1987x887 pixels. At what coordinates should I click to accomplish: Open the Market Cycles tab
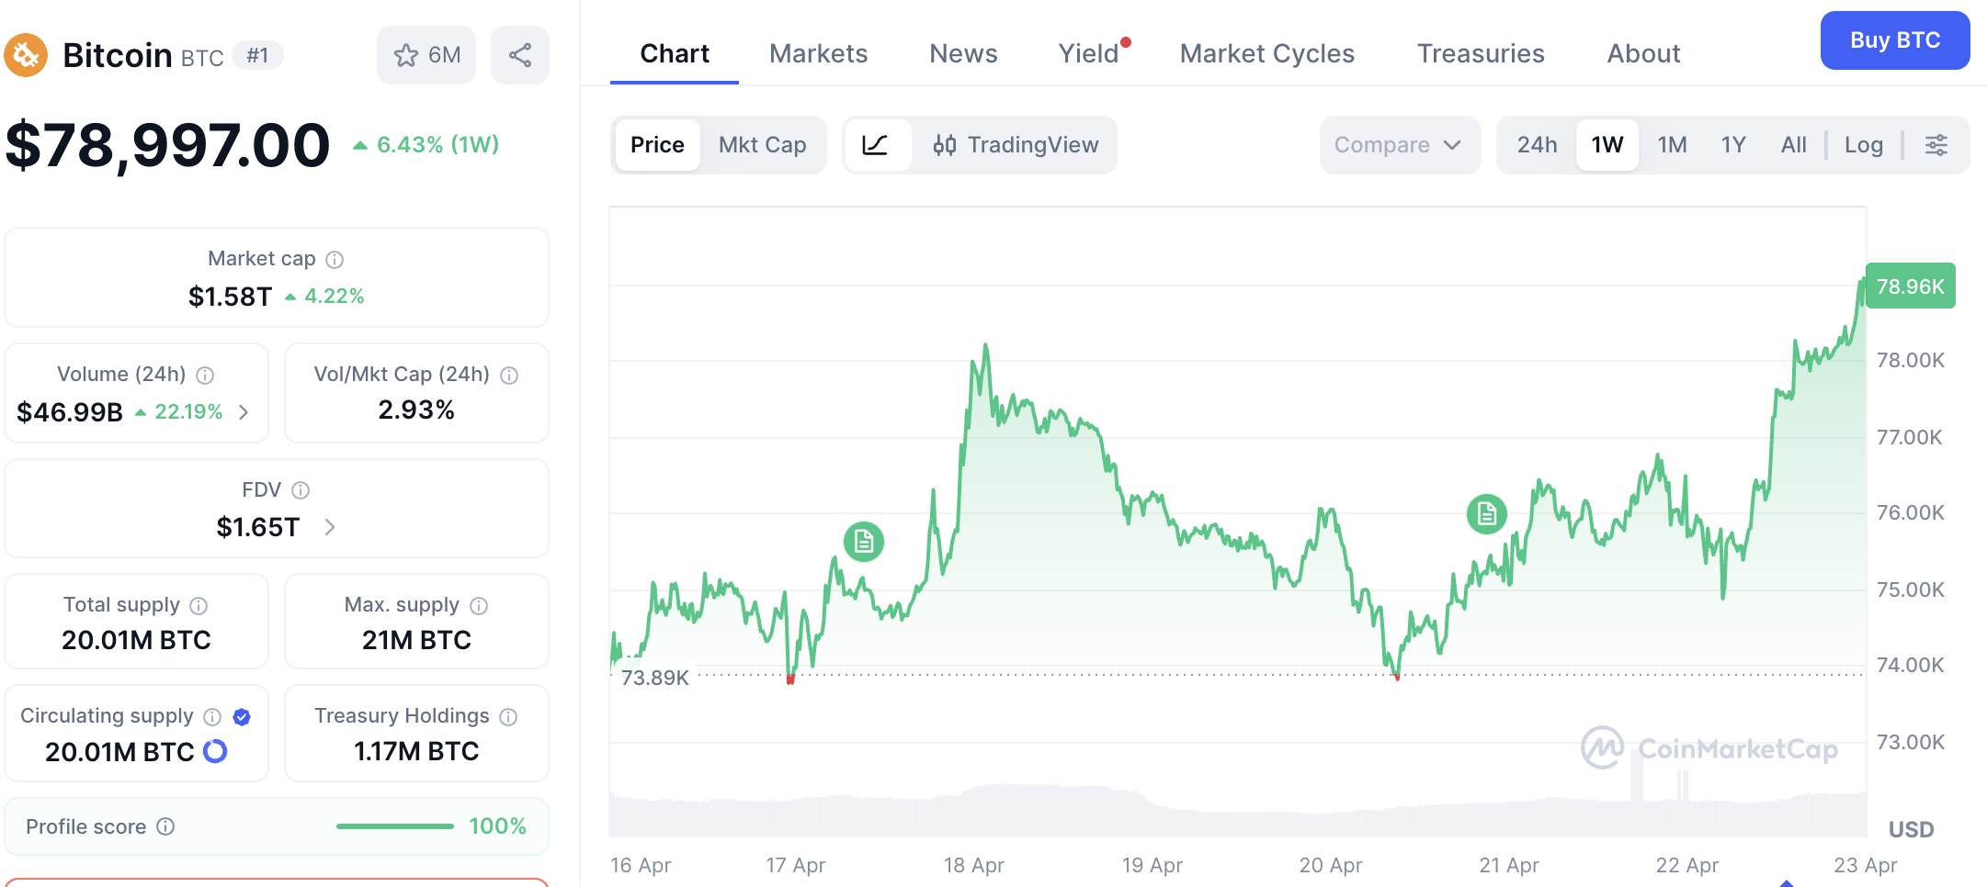click(1266, 53)
